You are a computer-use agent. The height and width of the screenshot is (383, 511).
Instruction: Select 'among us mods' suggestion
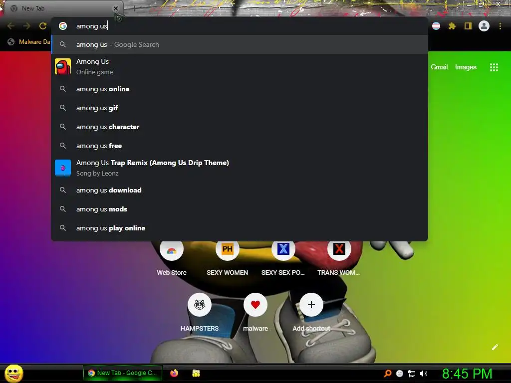coord(240,209)
